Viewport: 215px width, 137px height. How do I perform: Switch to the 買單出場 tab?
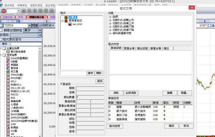129,48
